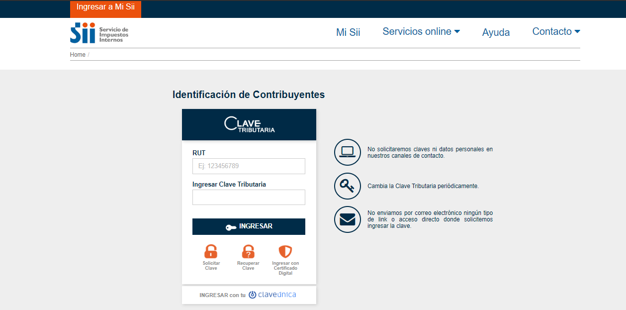Click the key icon beside password tip
Screen dimensions: 626x310
click(347, 186)
